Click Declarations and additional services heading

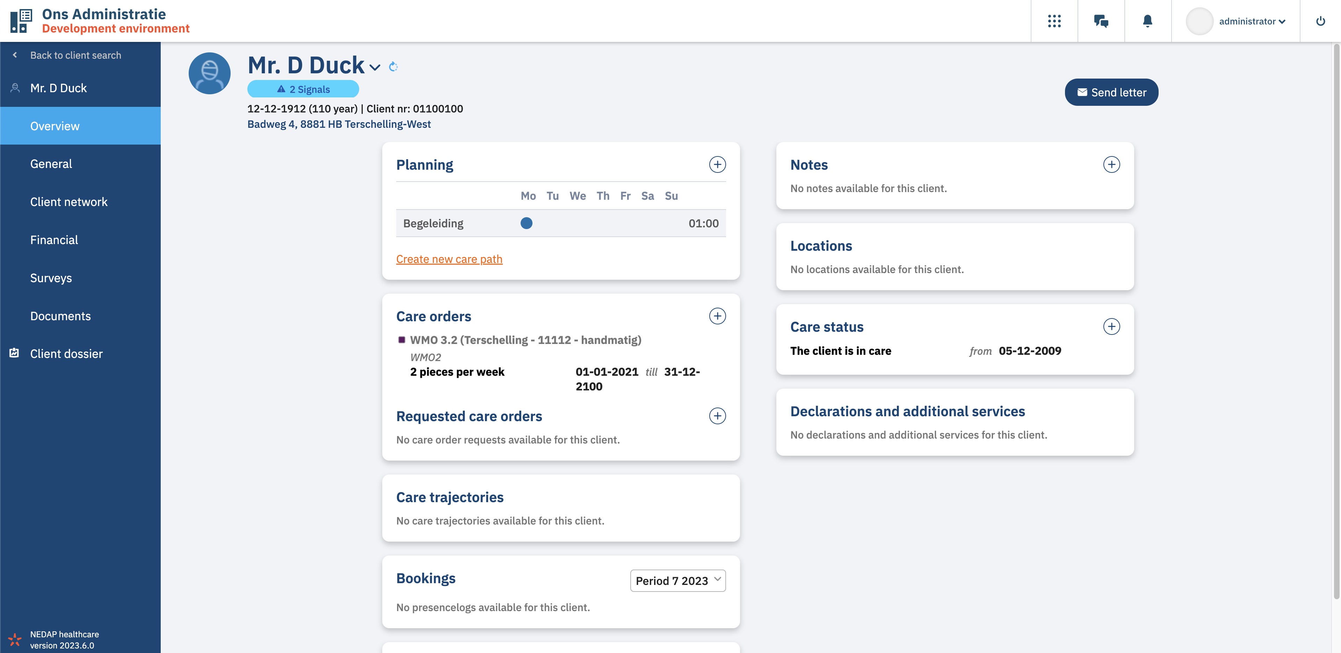point(907,412)
